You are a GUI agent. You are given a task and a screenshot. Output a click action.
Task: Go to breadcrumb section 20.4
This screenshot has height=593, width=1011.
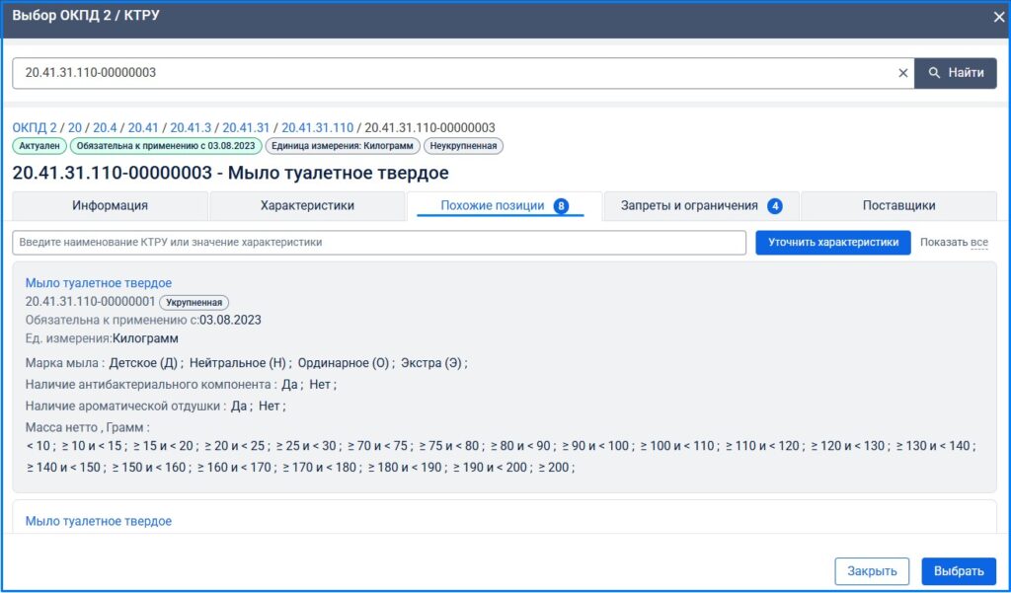point(105,127)
